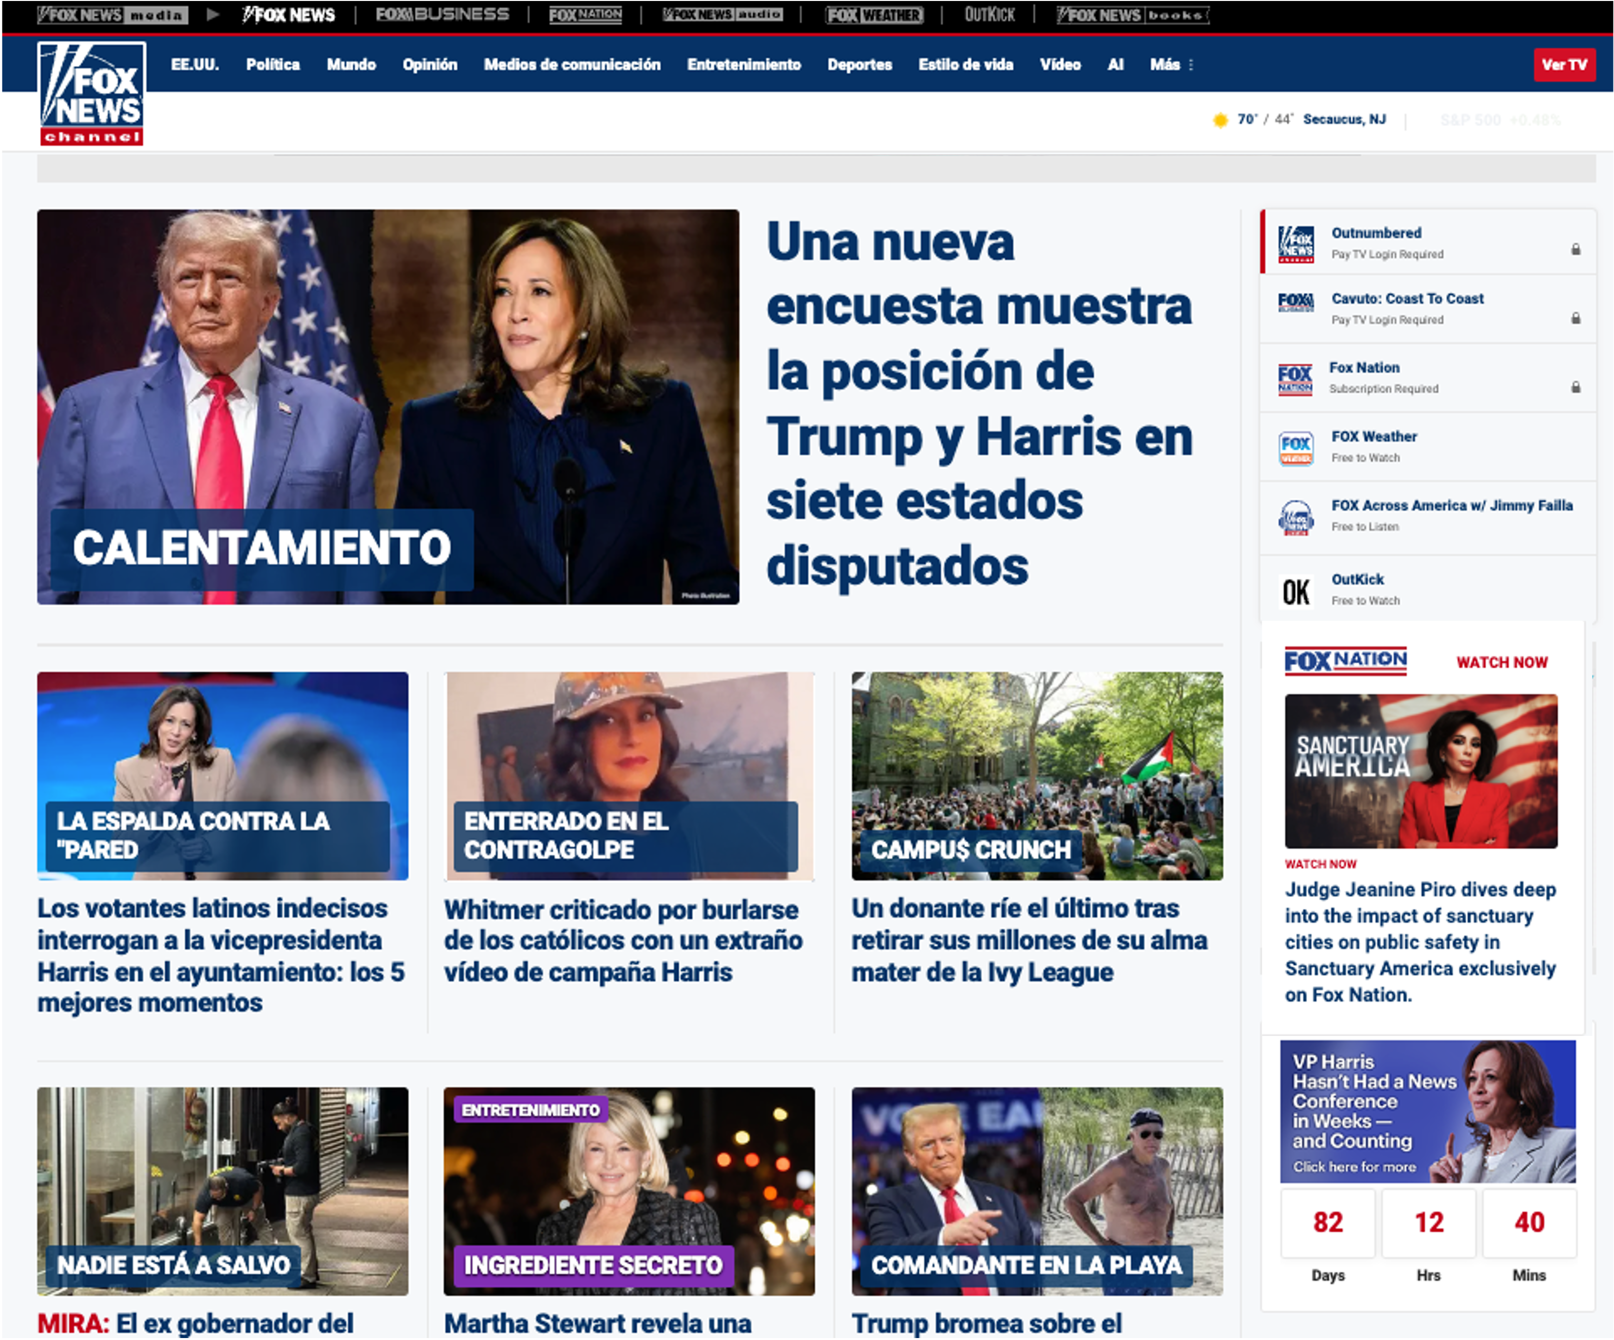This screenshot has width=1614, height=1340.
Task: Click the Fox Nation sidebar icon
Action: [x=1295, y=379]
